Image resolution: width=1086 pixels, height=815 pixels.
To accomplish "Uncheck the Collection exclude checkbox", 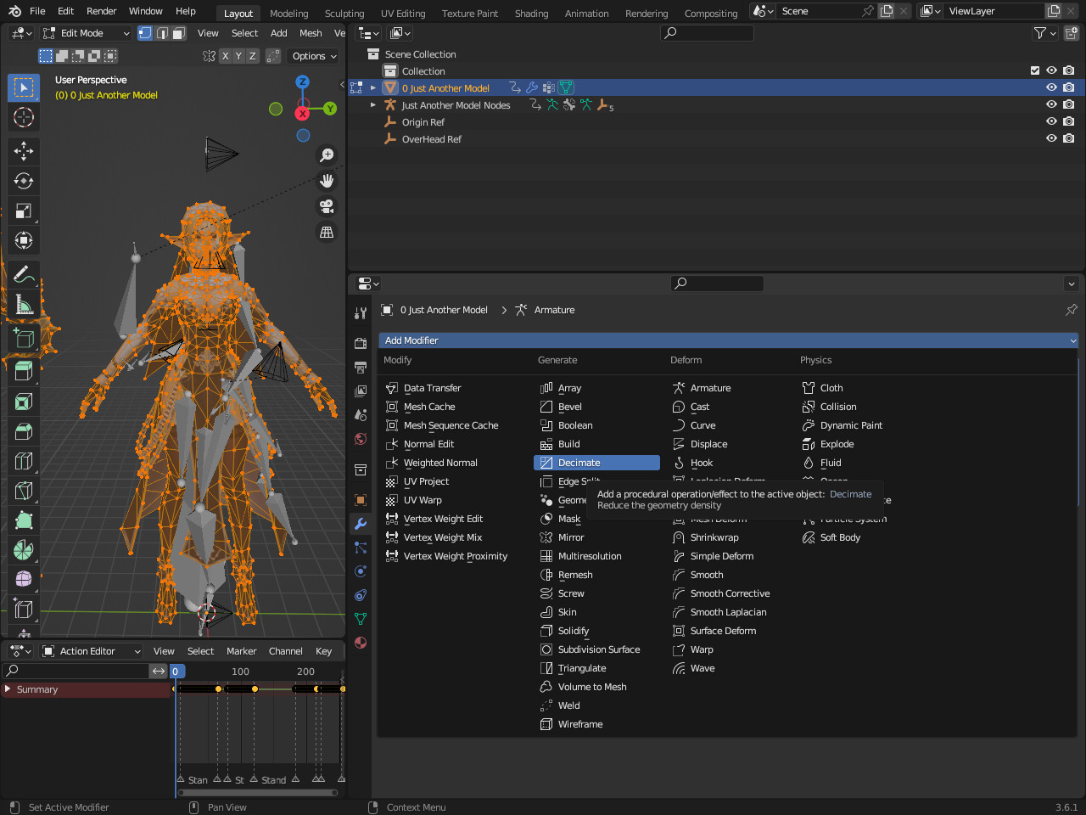I will [x=1035, y=70].
